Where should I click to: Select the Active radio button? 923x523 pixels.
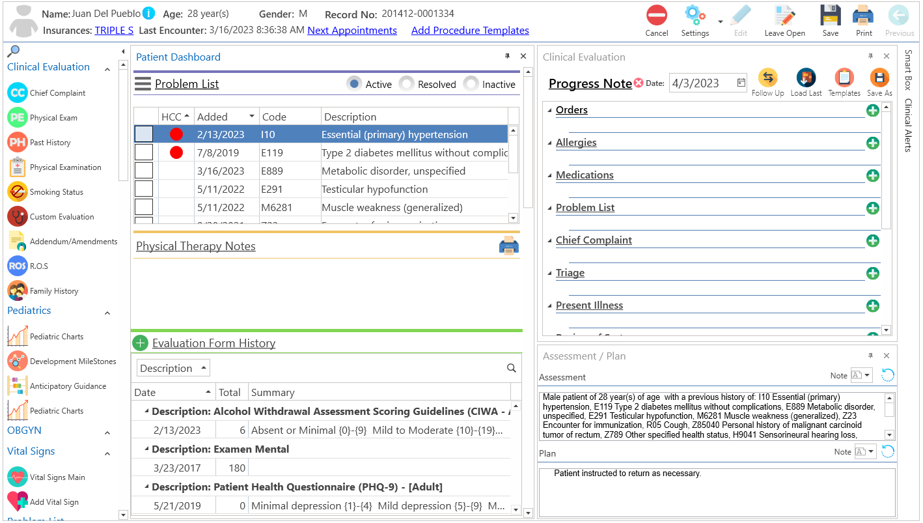[354, 83]
